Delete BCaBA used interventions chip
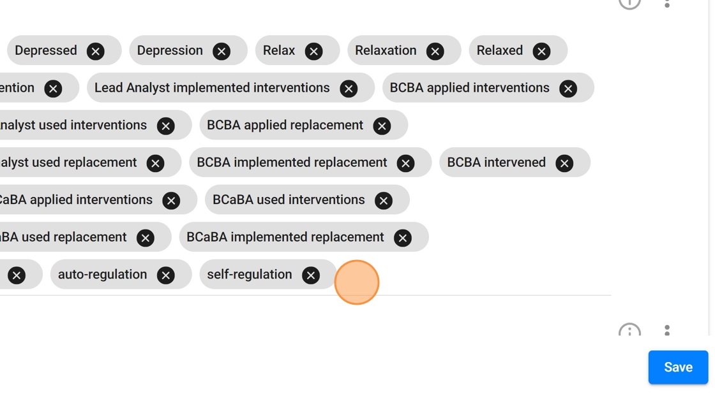The height and width of the screenshot is (399, 715). (384, 201)
